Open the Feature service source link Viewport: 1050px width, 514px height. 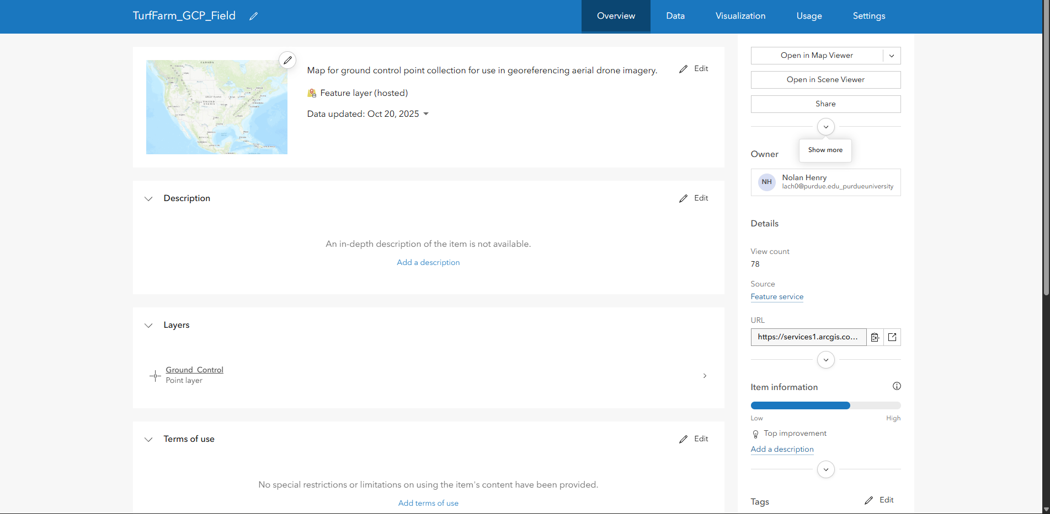coord(777,297)
